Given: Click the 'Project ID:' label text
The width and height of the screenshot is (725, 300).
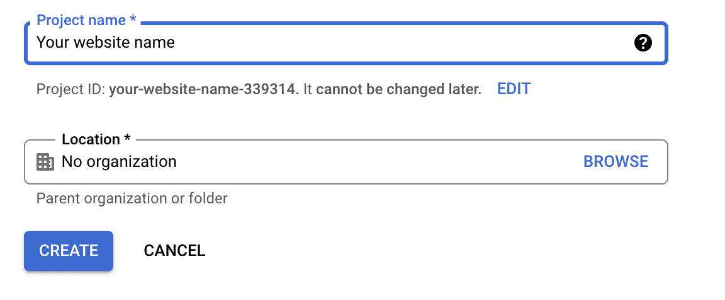Looking at the screenshot, I should pos(70,89).
